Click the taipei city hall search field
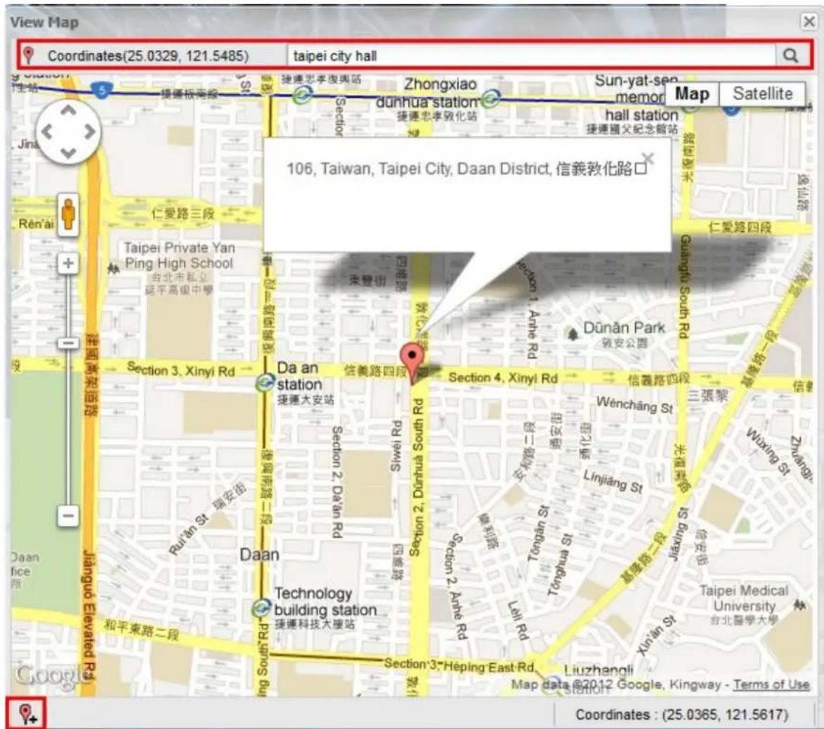 (531, 56)
